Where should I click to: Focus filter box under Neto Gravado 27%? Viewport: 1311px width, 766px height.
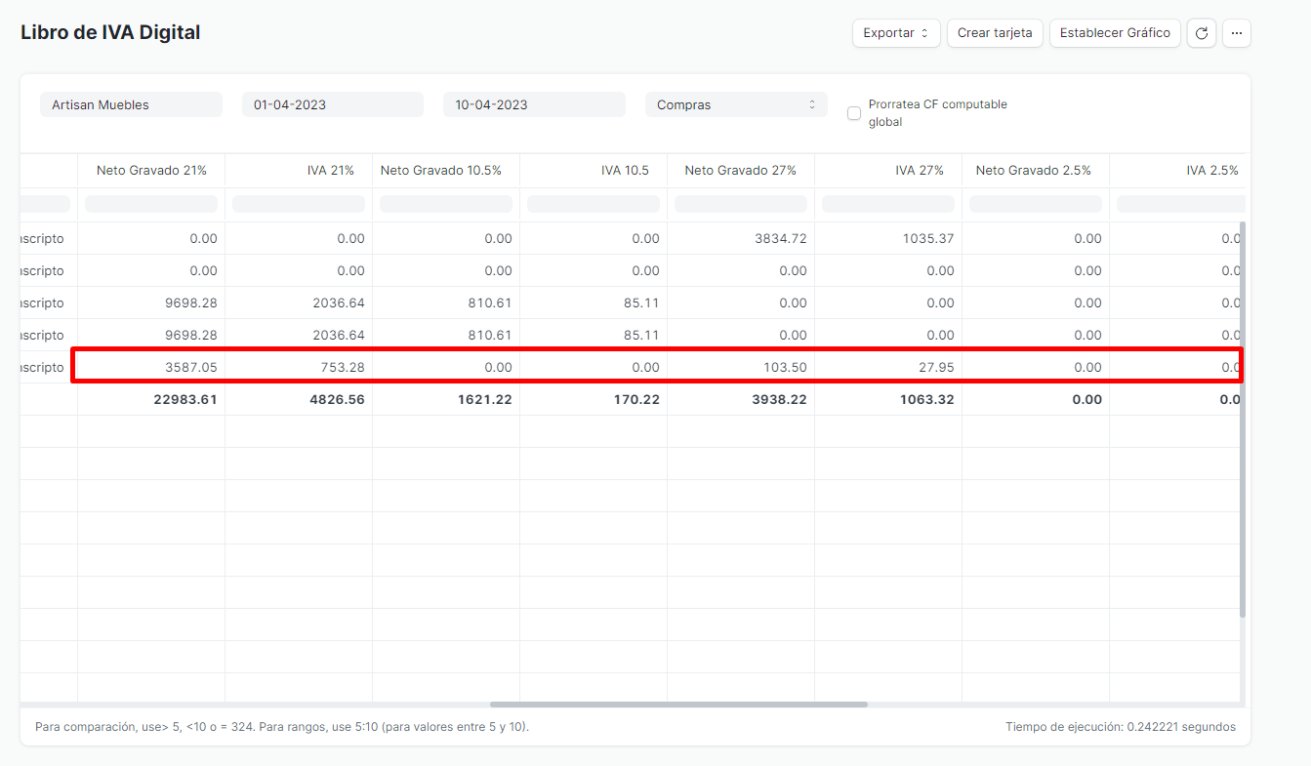741,204
